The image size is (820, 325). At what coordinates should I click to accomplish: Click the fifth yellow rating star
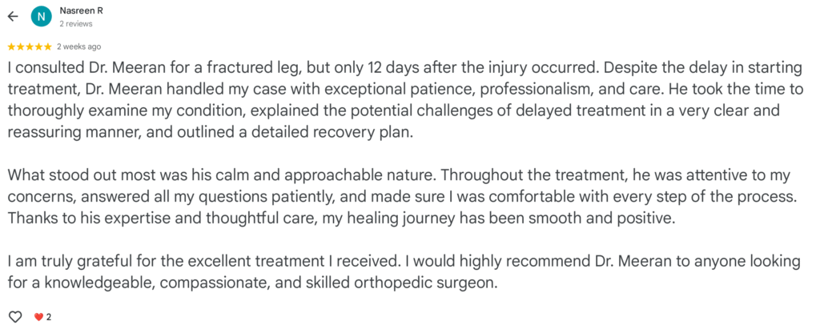pyautogui.click(x=47, y=46)
